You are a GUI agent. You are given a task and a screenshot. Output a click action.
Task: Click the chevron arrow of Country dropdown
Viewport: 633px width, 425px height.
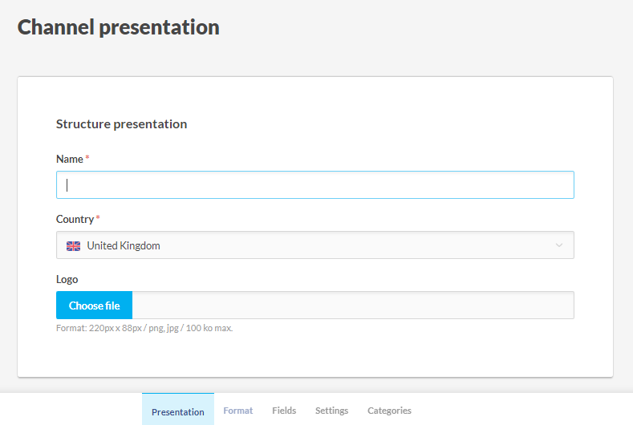coord(559,245)
